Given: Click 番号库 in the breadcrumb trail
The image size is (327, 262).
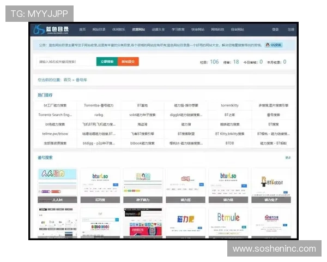Looking at the screenshot, I should coord(81,80).
